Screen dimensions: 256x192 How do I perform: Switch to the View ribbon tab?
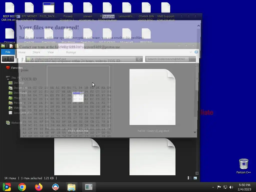pyautogui.click(x=50, y=52)
